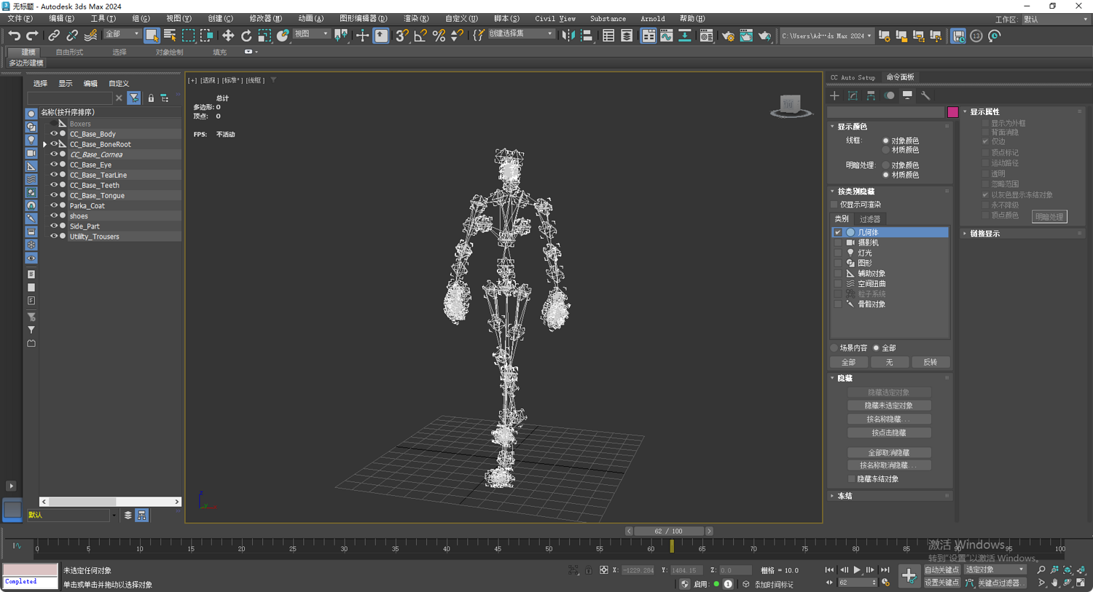Open the Civil View menu
1093x592 pixels.
point(555,19)
